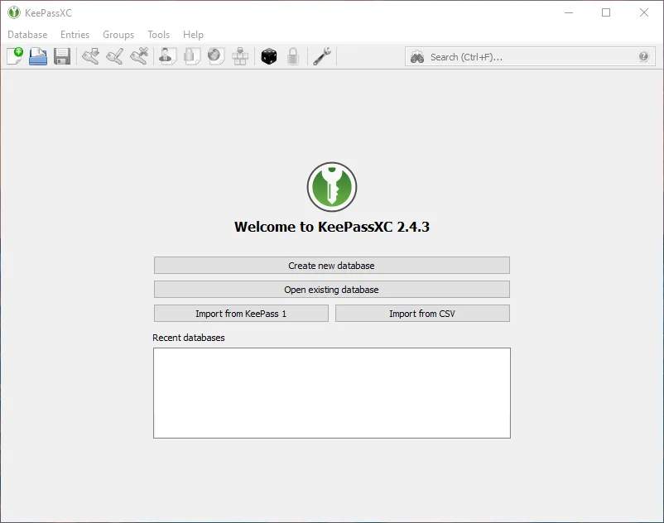
Task: Click the binoculars search icon
Action: pos(417,57)
